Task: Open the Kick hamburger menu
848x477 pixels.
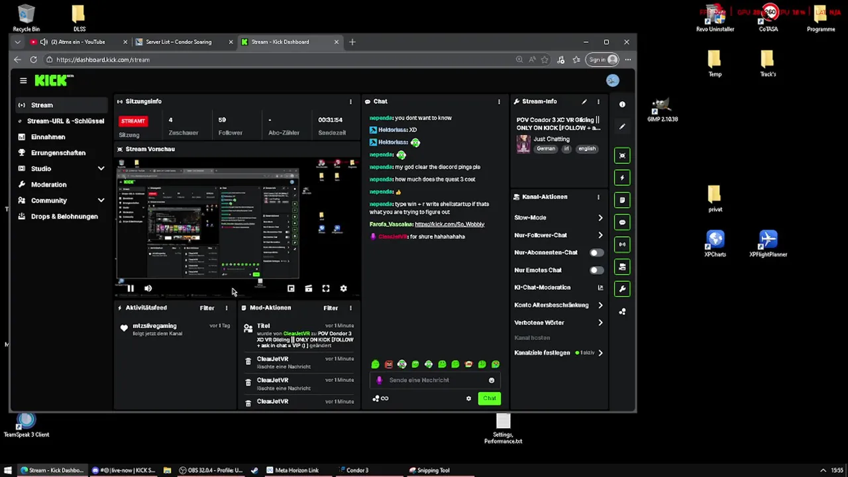Action: pos(23,81)
